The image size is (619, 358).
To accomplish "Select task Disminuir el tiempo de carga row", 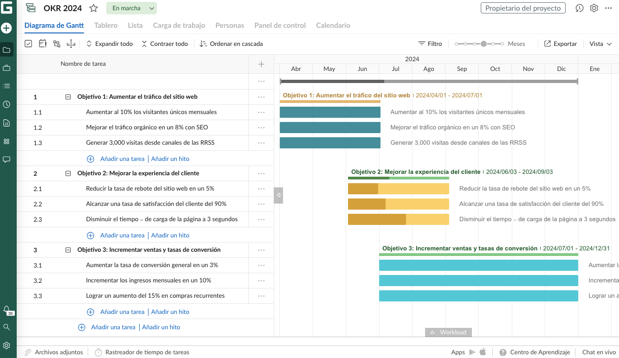I will (145, 219).
